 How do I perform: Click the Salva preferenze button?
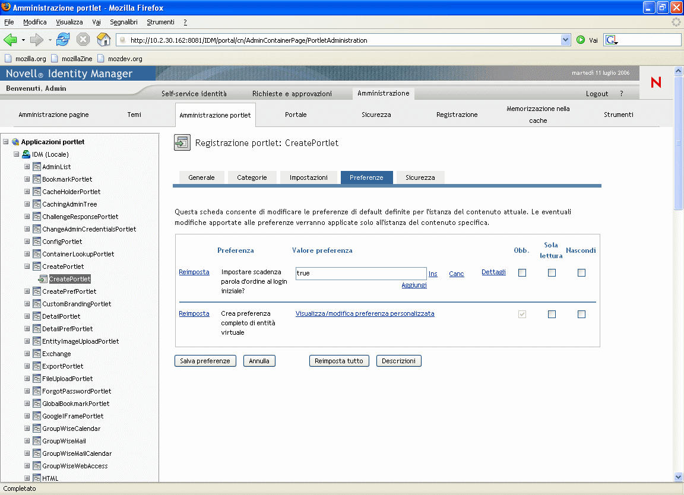tap(205, 361)
